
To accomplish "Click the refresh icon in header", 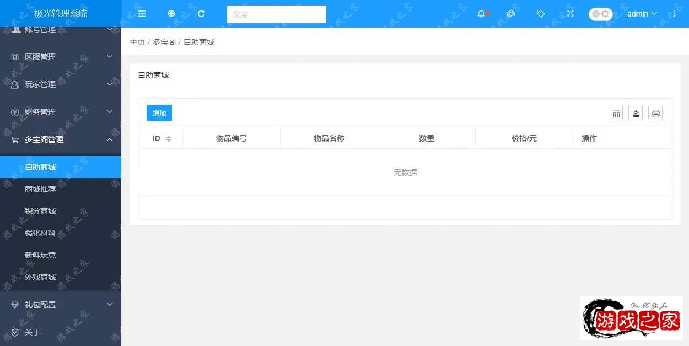I will 201,14.
